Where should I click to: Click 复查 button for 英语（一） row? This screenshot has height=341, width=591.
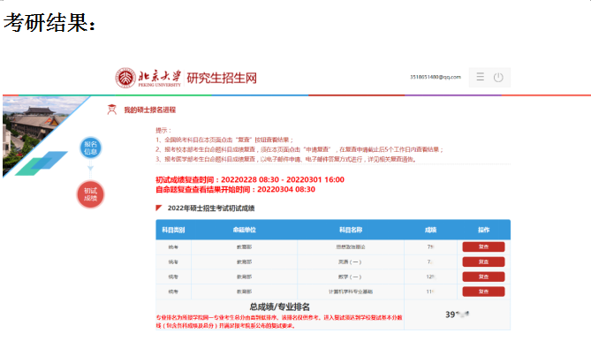click(x=483, y=261)
